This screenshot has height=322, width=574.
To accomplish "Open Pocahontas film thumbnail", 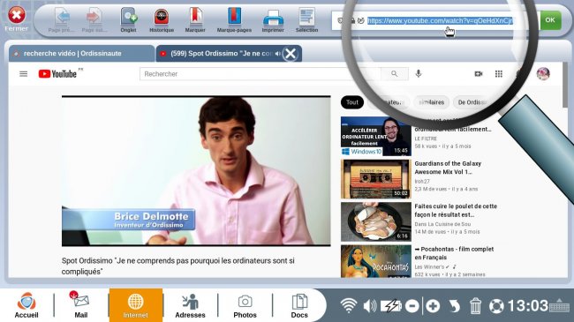I will (x=376, y=261).
